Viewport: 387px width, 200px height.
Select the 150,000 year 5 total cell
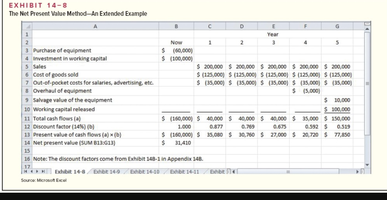tap(337, 119)
